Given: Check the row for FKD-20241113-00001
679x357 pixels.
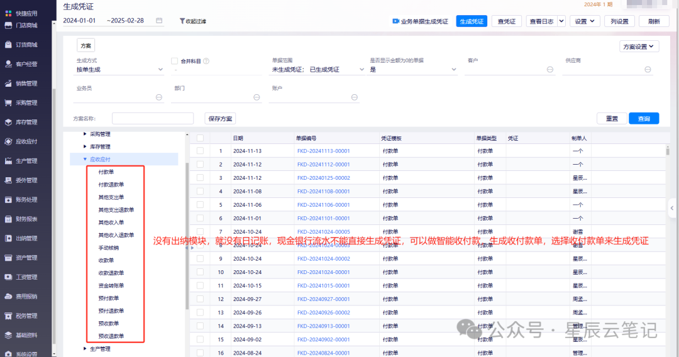Looking at the screenshot, I should (200, 151).
